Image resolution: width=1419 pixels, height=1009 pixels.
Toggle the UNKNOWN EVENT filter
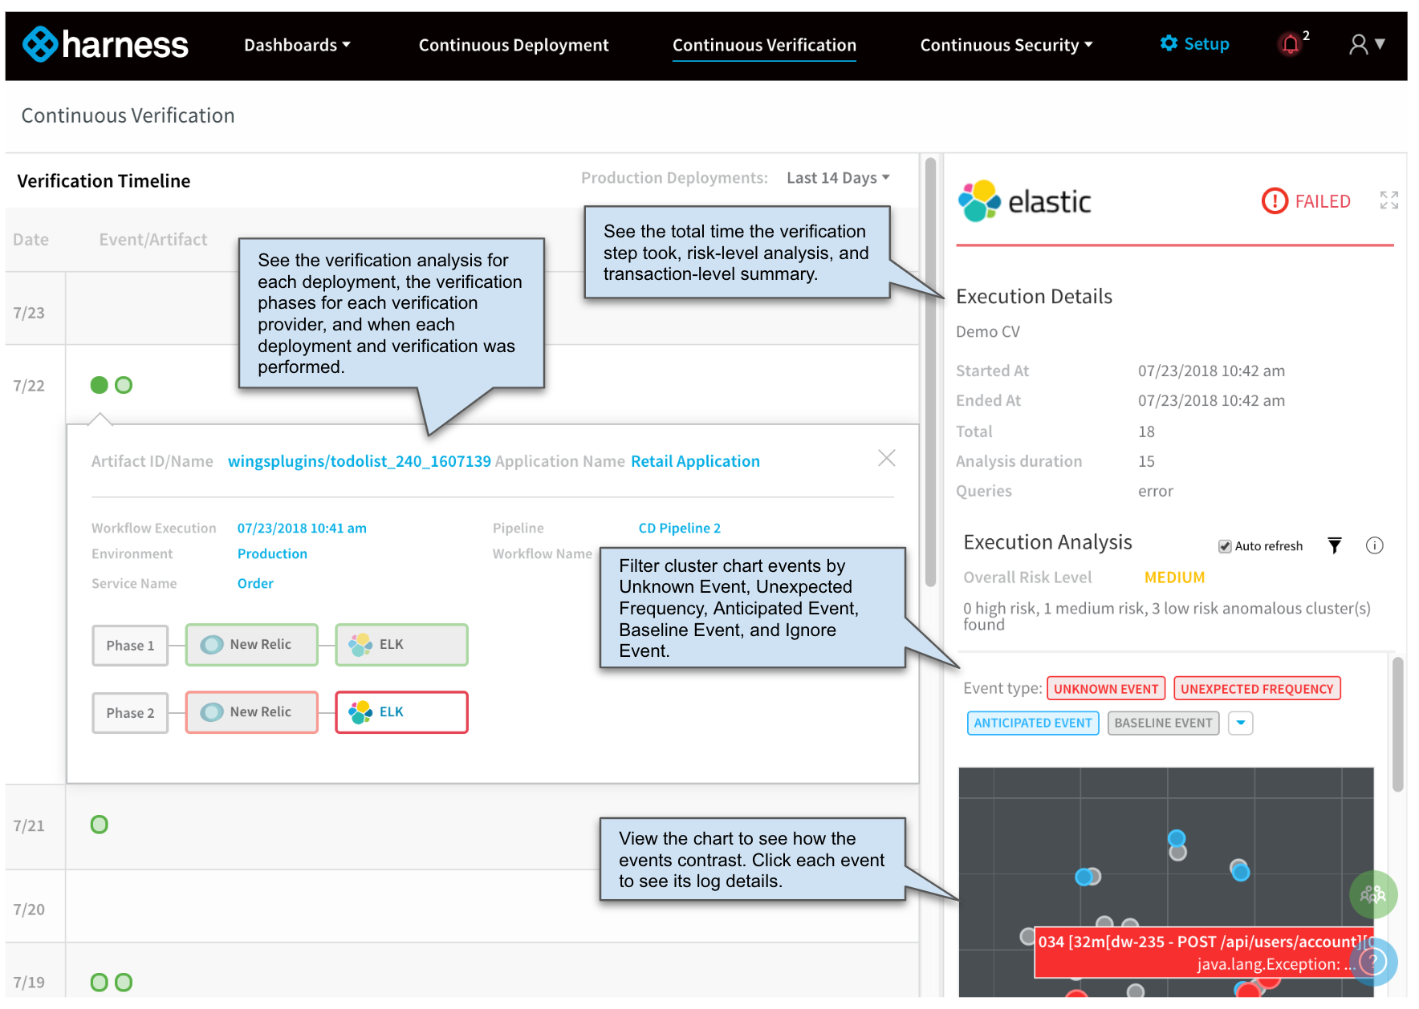1106,688
